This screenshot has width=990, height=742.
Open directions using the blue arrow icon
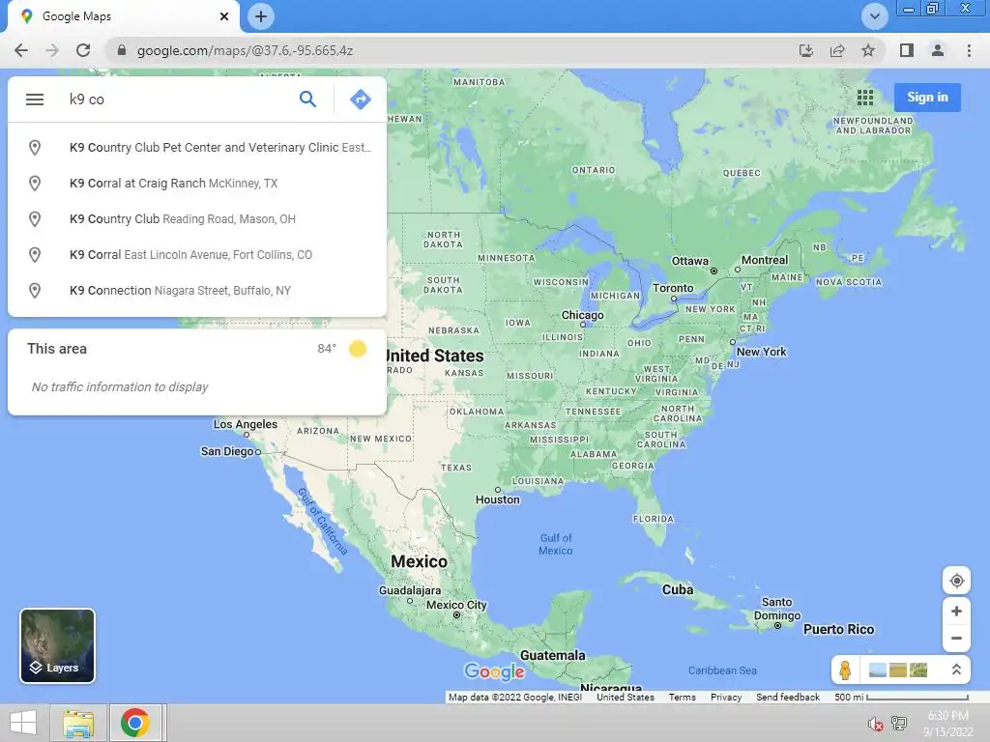360,100
